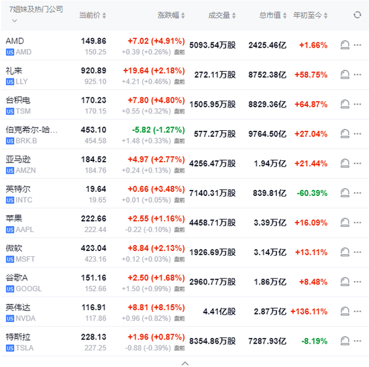Set alert bell for TSM row
Image resolution: width=369 pixels, height=367 pixels.
tap(345, 104)
